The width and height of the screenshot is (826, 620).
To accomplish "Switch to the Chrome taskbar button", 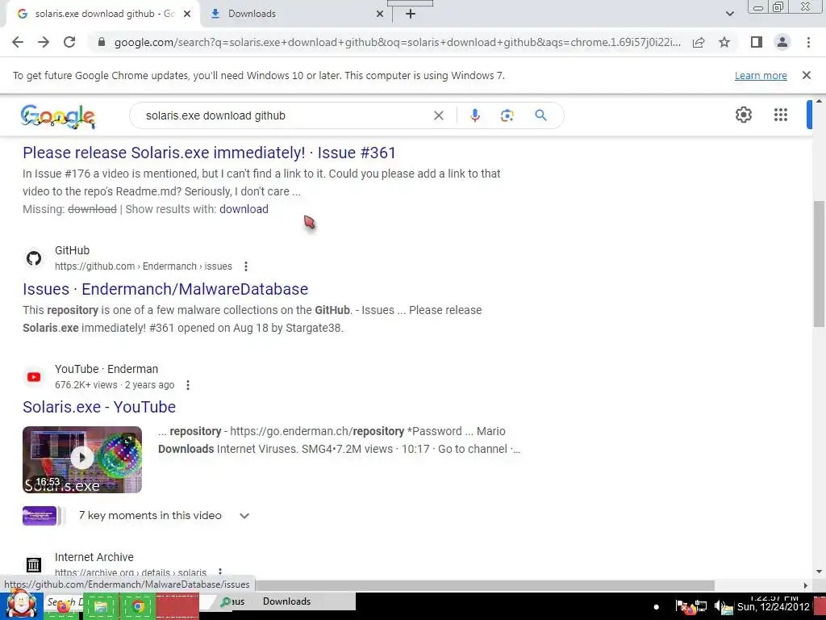I will click(138, 607).
